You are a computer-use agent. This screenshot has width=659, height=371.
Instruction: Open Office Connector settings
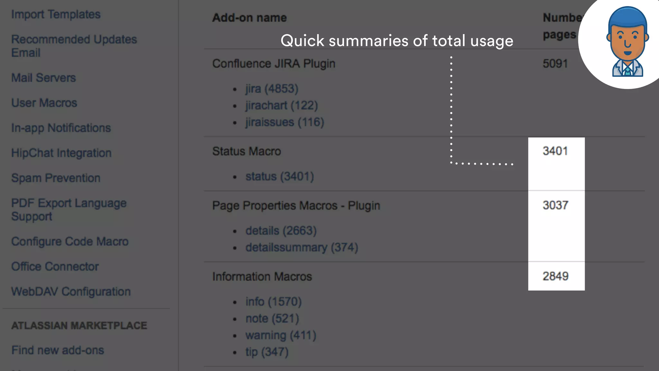(55, 267)
